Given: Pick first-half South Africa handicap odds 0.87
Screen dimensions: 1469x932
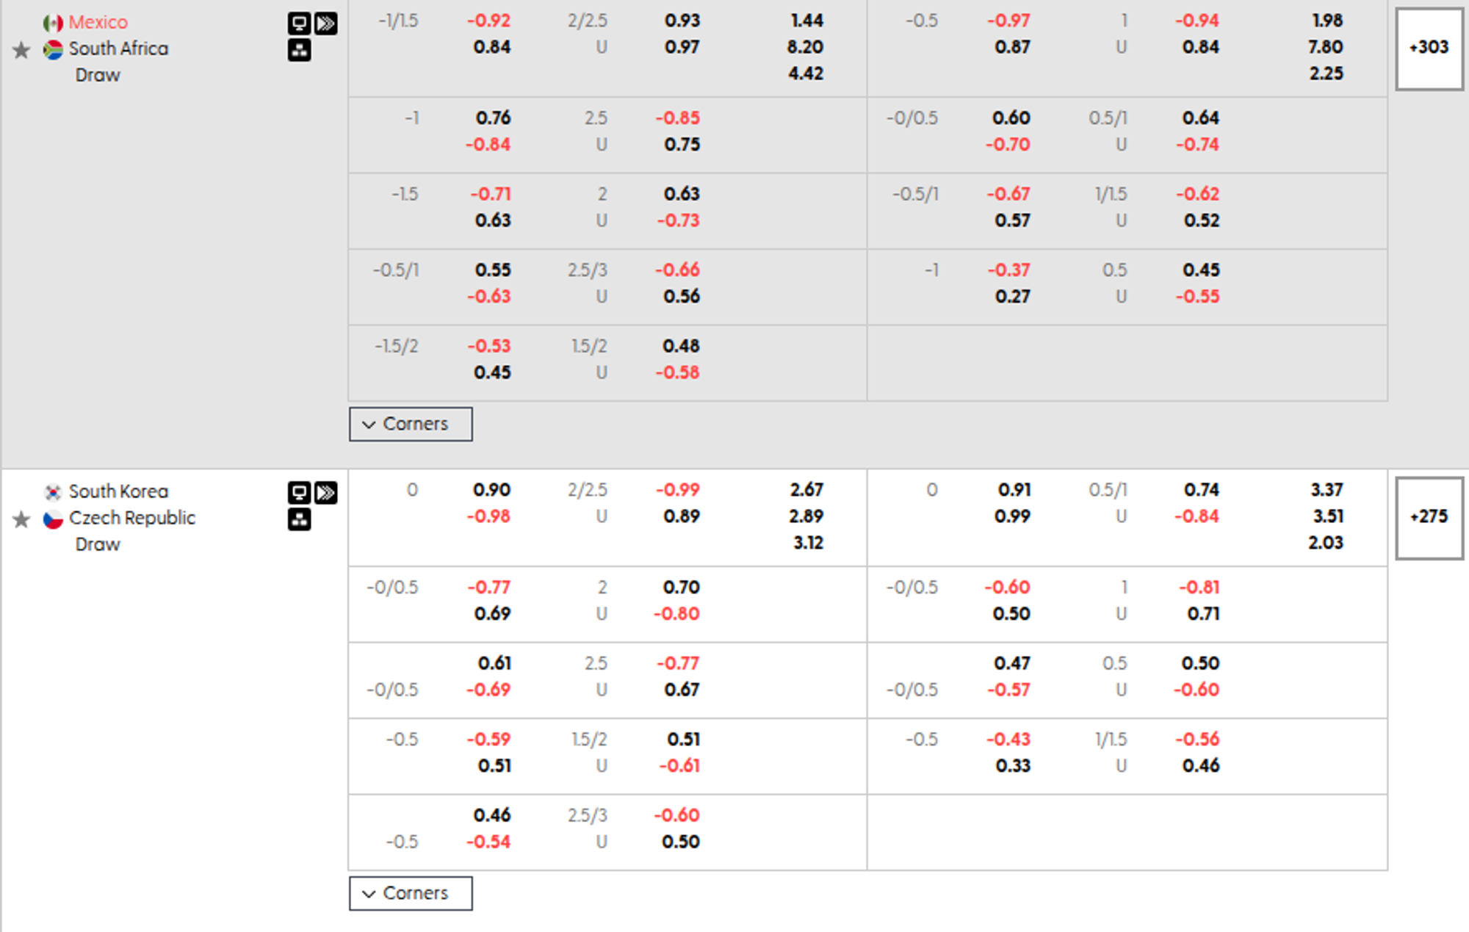Looking at the screenshot, I should click(1012, 47).
